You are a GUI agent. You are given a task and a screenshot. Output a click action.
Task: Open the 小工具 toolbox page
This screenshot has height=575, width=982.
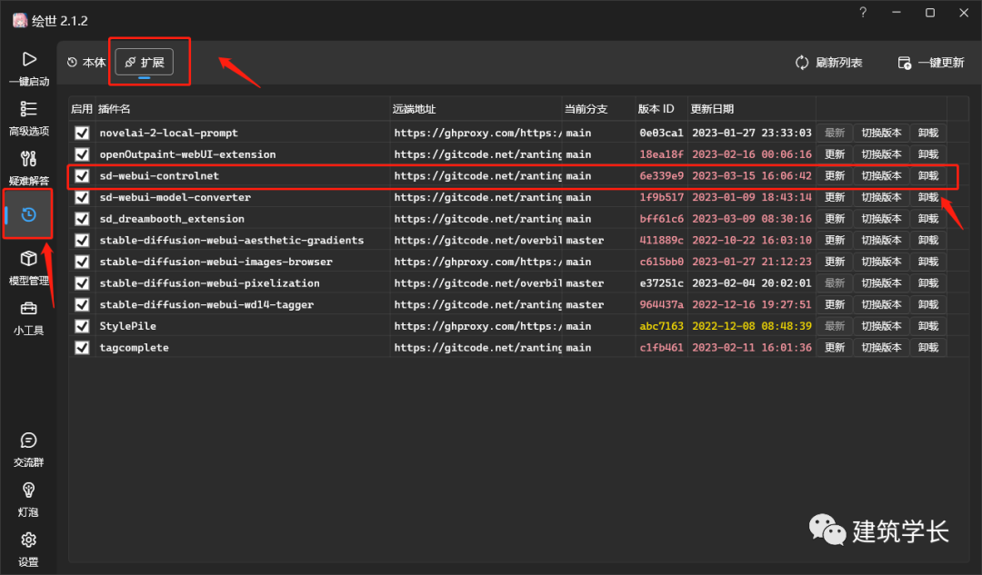coord(29,318)
